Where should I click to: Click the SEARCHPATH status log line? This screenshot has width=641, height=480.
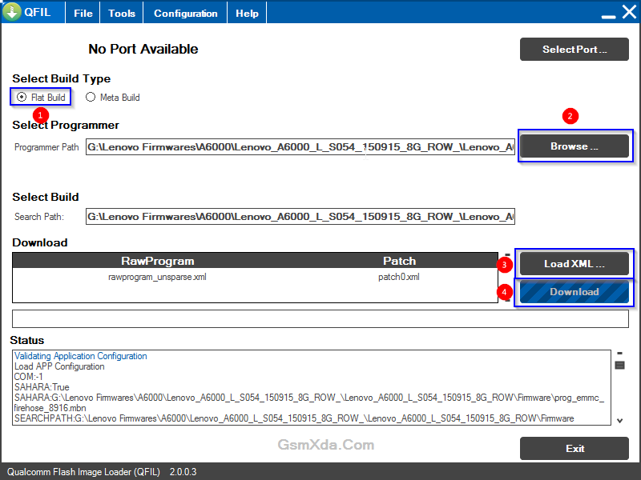(294, 418)
